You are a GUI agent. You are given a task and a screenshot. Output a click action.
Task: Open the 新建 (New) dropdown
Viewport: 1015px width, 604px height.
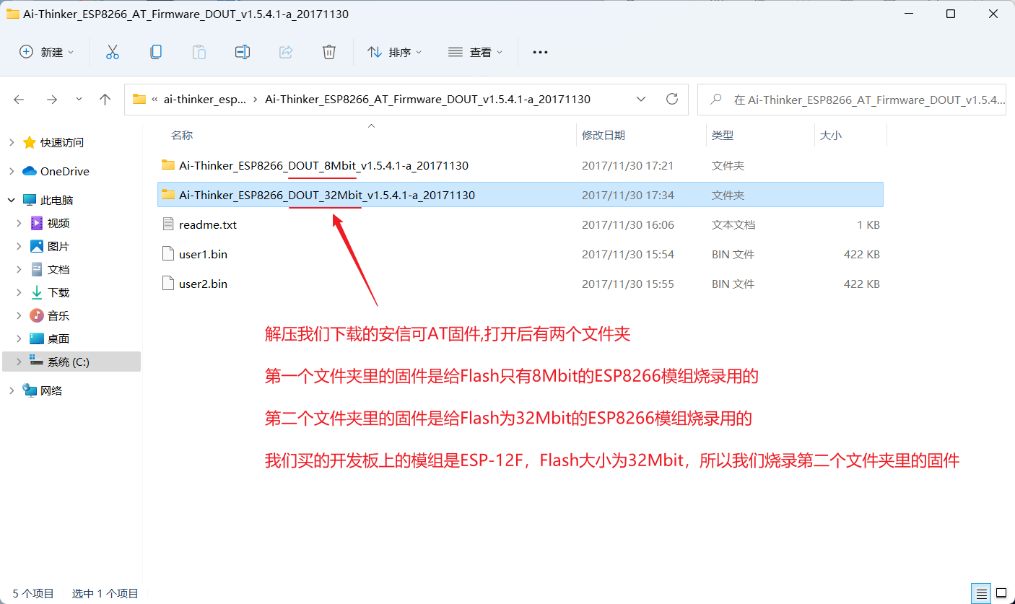(x=47, y=52)
